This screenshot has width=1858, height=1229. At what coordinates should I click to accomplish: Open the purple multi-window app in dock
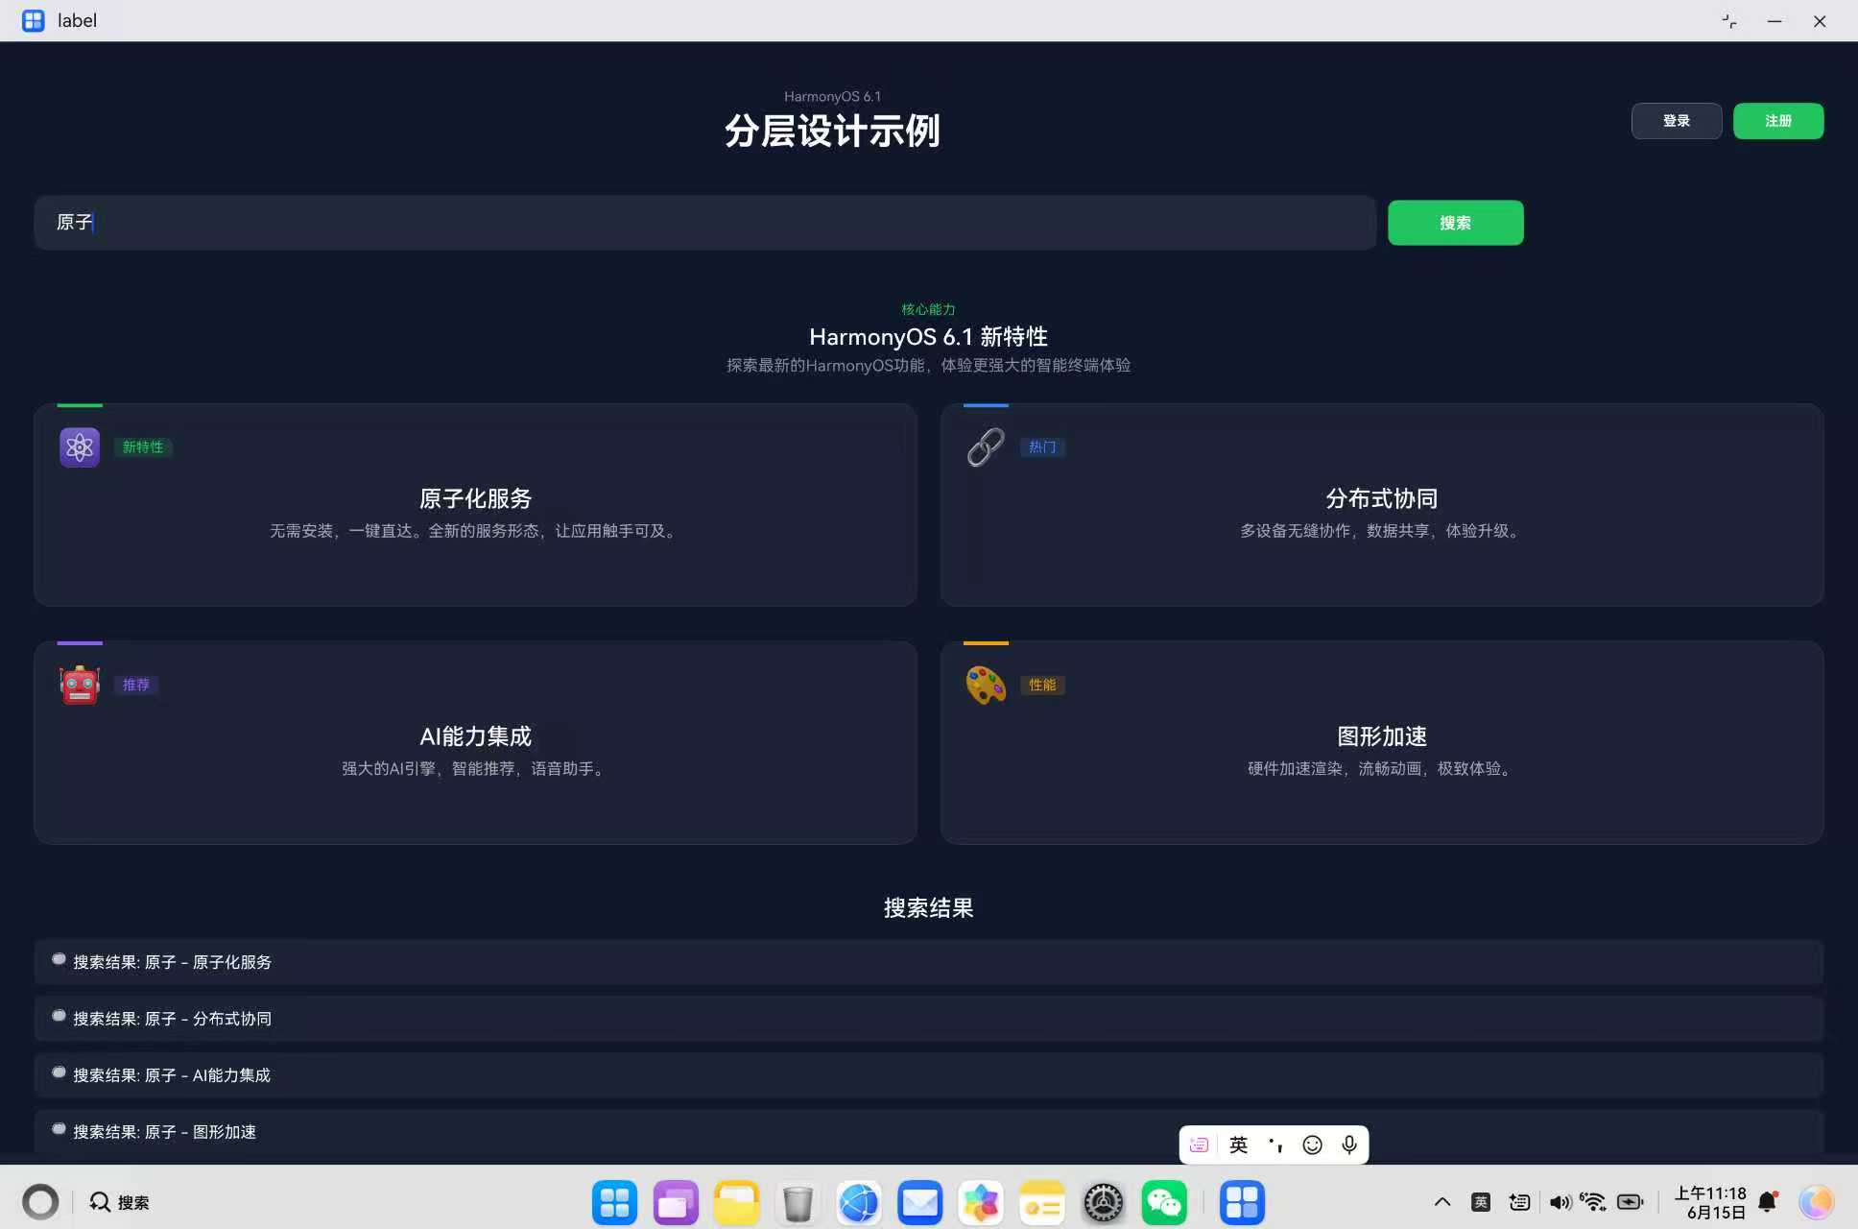676,1202
